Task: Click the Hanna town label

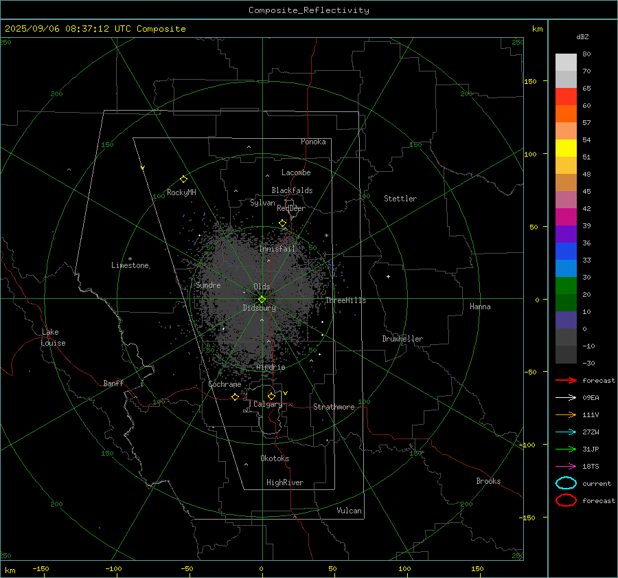Action: click(x=480, y=307)
